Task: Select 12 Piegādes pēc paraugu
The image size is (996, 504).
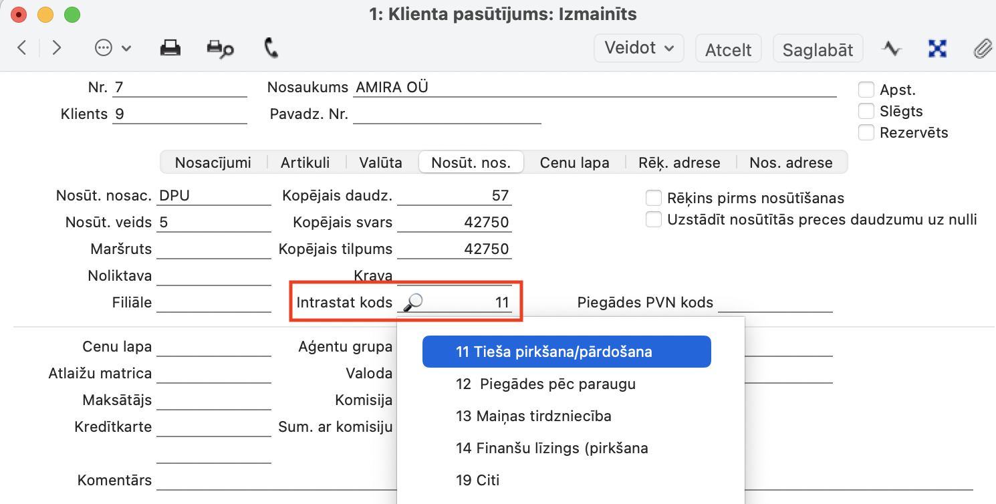Action: tap(545, 384)
